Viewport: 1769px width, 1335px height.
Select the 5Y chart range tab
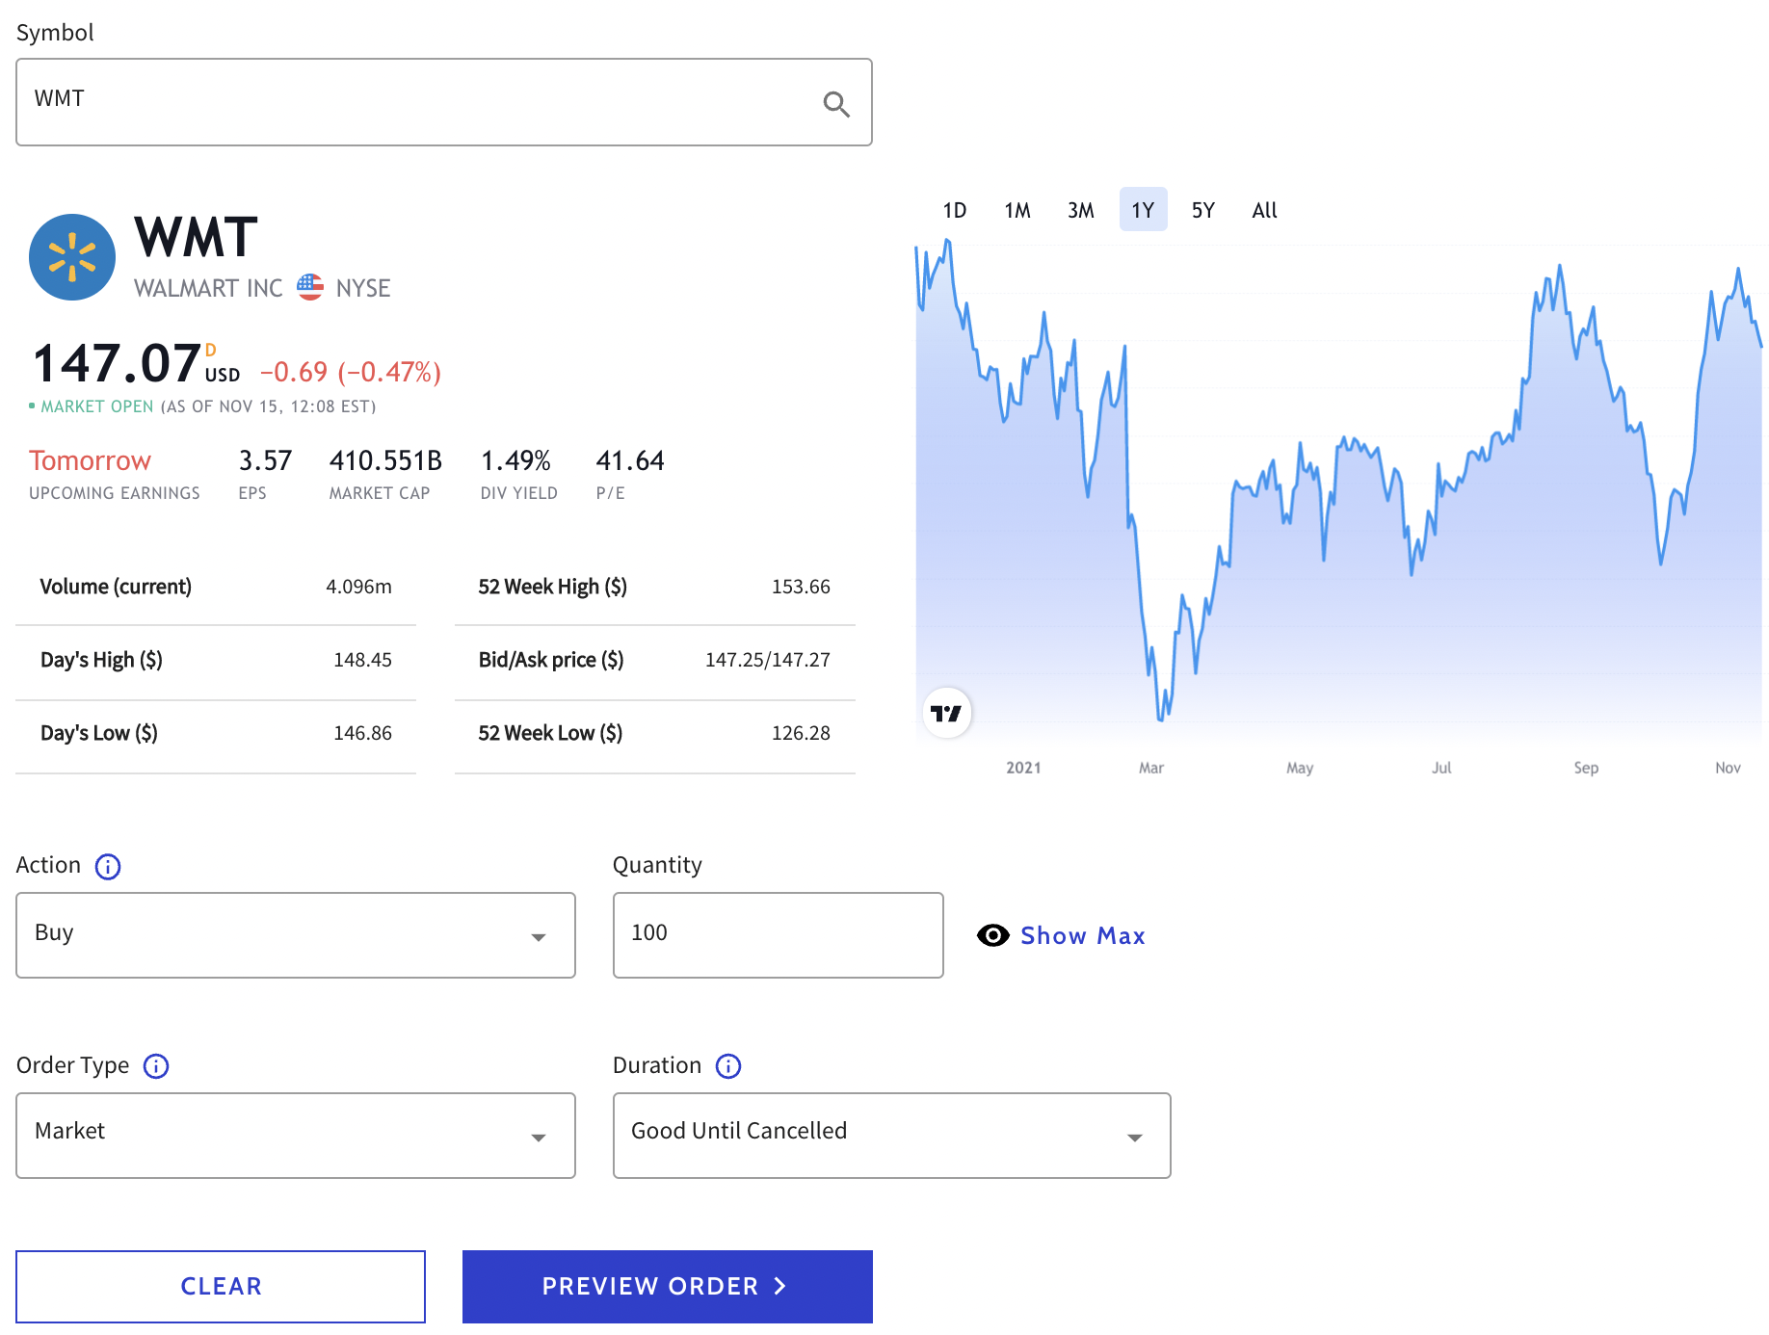click(x=1202, y=210)
